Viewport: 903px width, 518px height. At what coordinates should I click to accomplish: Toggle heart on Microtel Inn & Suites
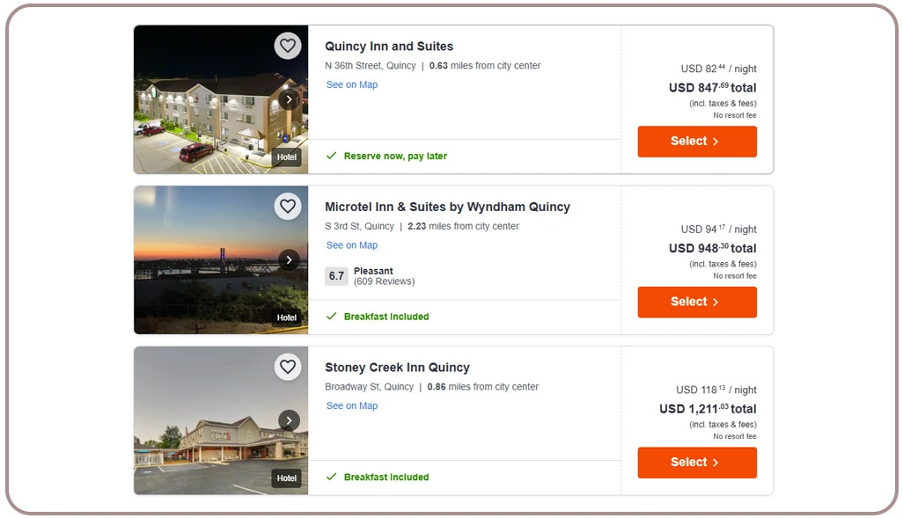288,207
